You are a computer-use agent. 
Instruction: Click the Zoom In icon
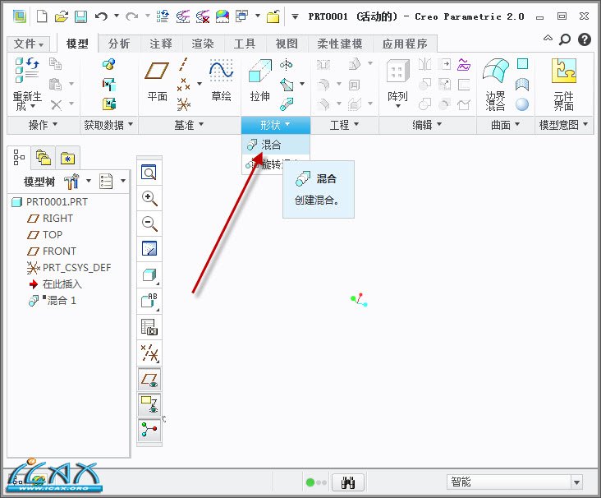pos(149,198)
